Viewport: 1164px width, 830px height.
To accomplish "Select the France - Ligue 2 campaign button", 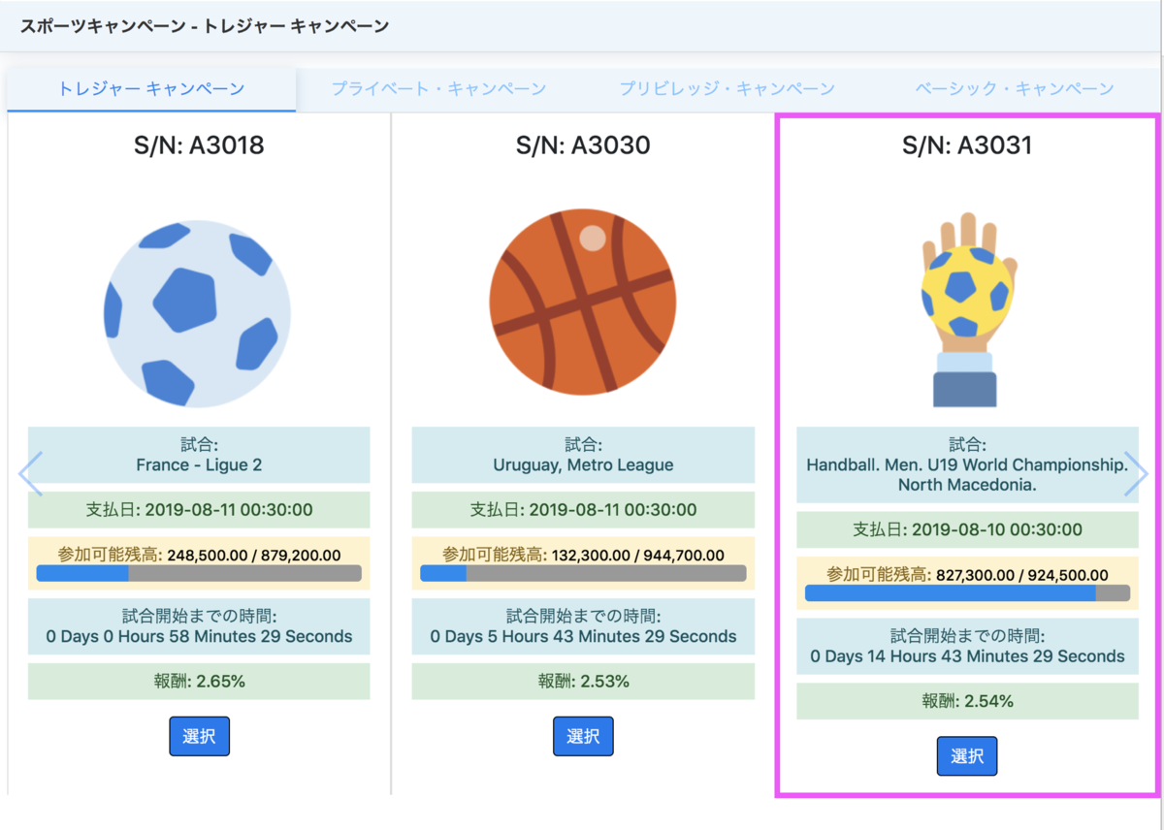I will 199,736.
